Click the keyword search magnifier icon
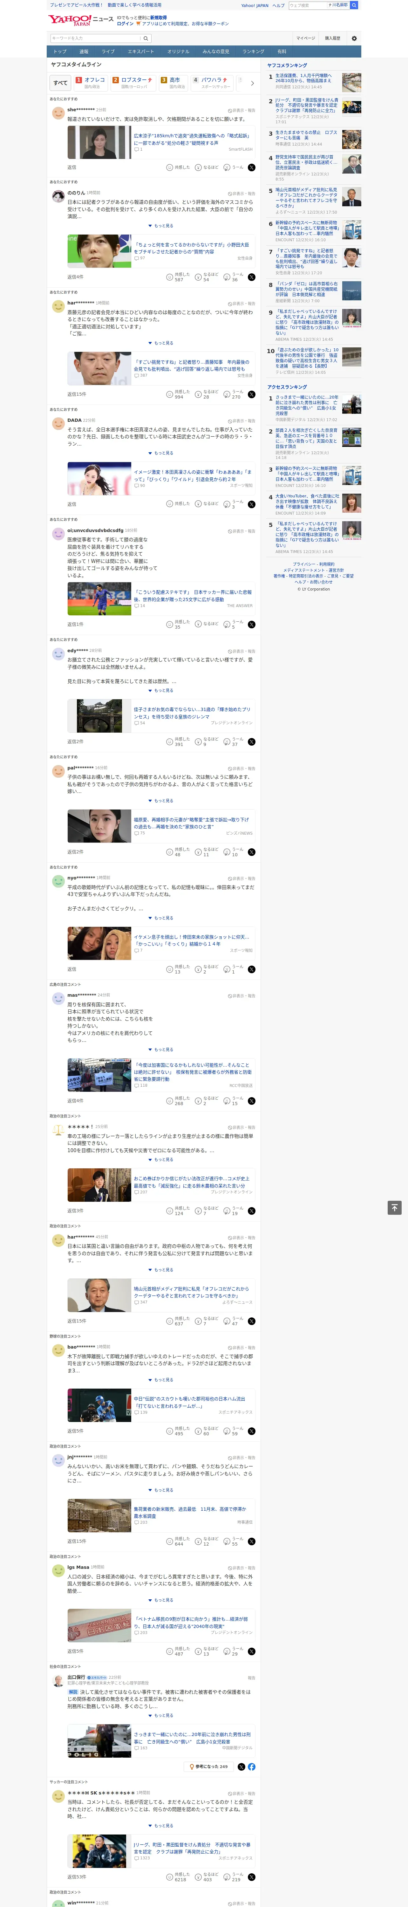Viewport: 408px width, 1907px height. pyautogui.click(x=146, y=38)
